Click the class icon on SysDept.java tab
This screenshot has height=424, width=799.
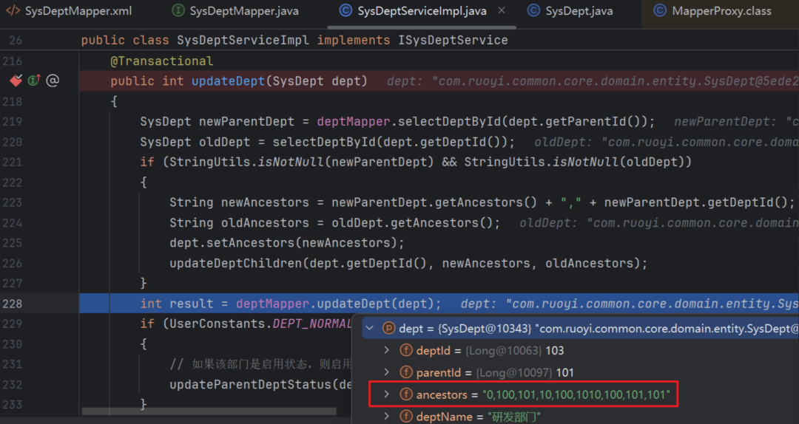[533, 10]
